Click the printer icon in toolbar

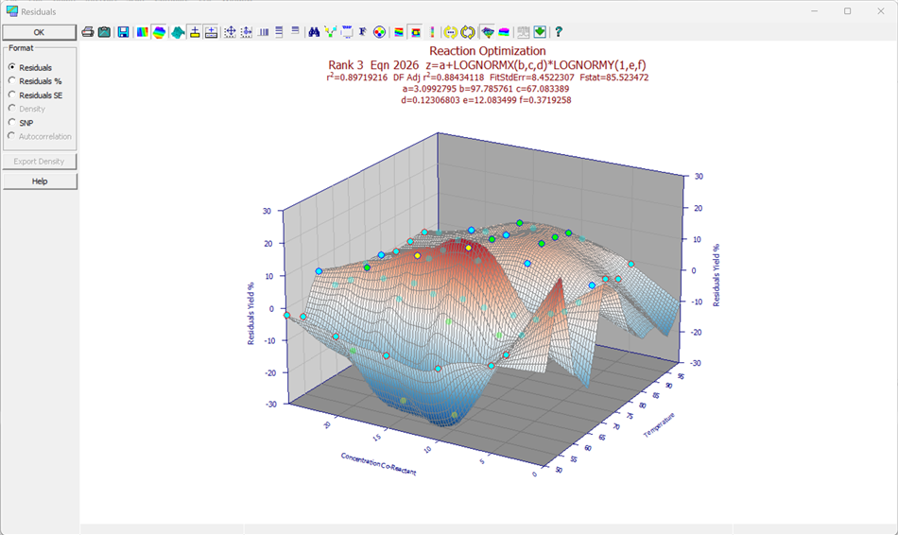click(x=88, y=32)
